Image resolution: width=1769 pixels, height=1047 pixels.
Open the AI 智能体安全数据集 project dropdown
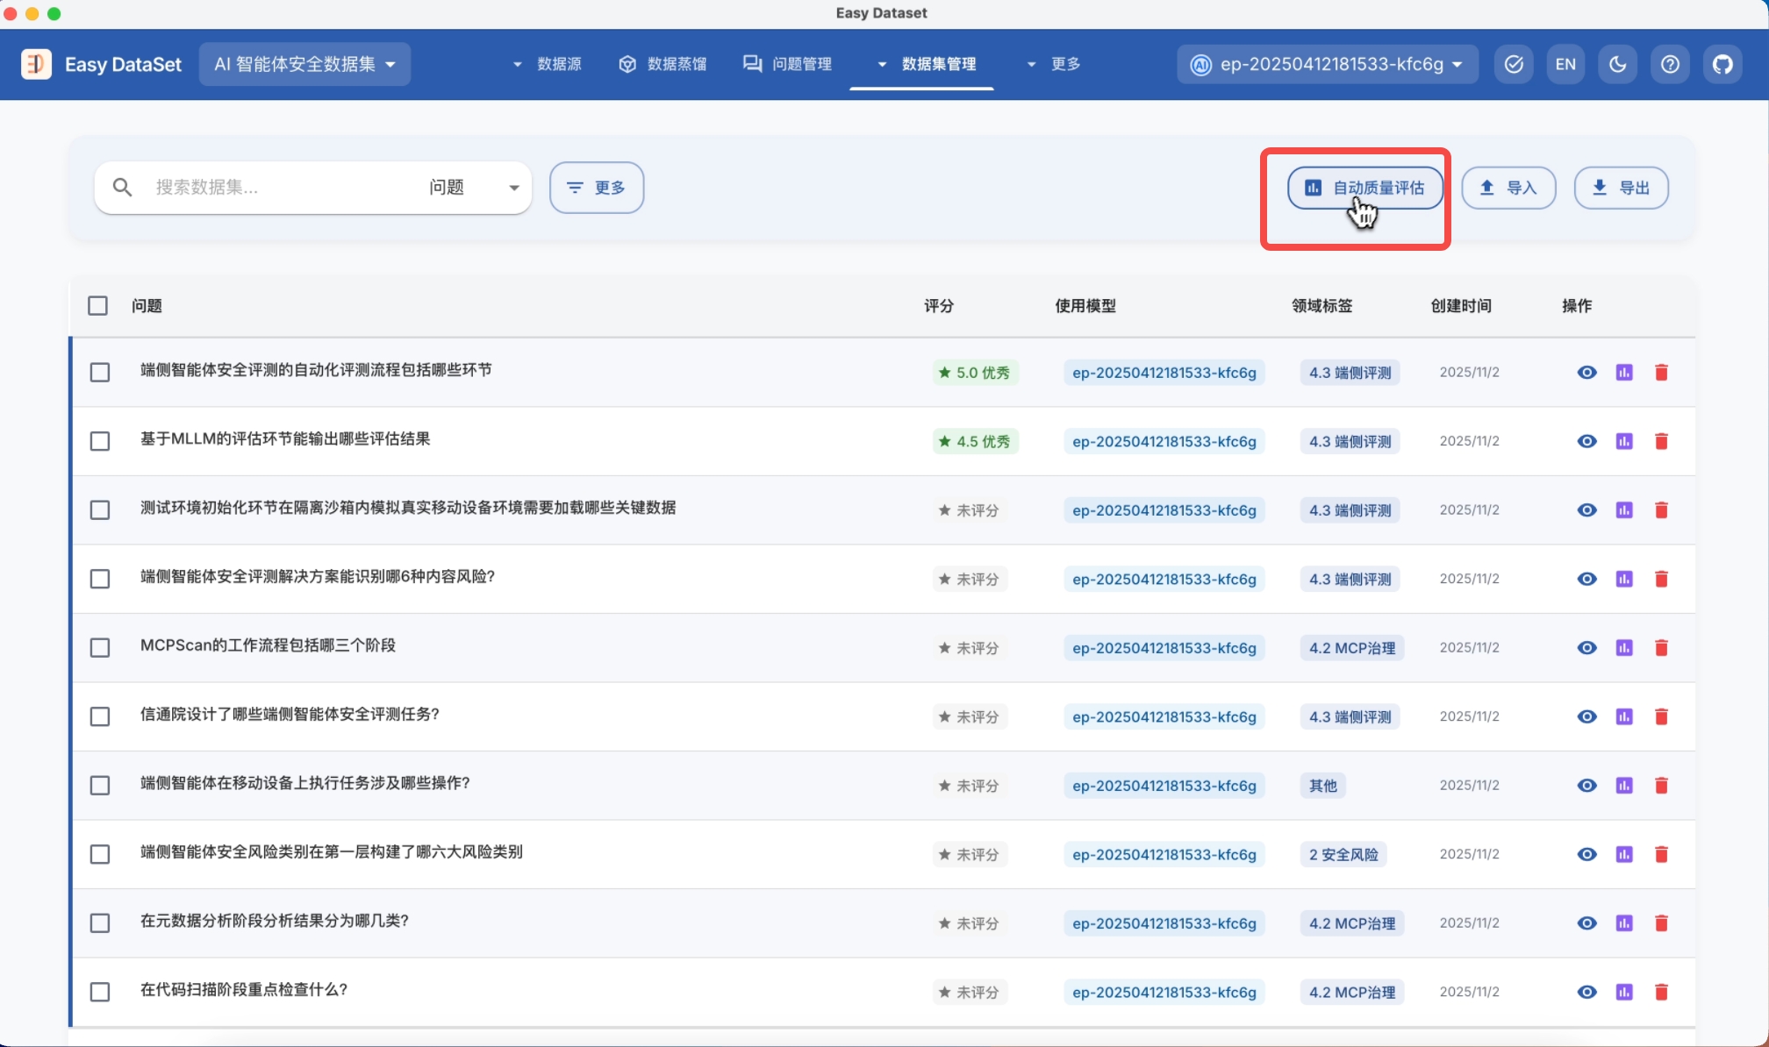click(304, 64)
